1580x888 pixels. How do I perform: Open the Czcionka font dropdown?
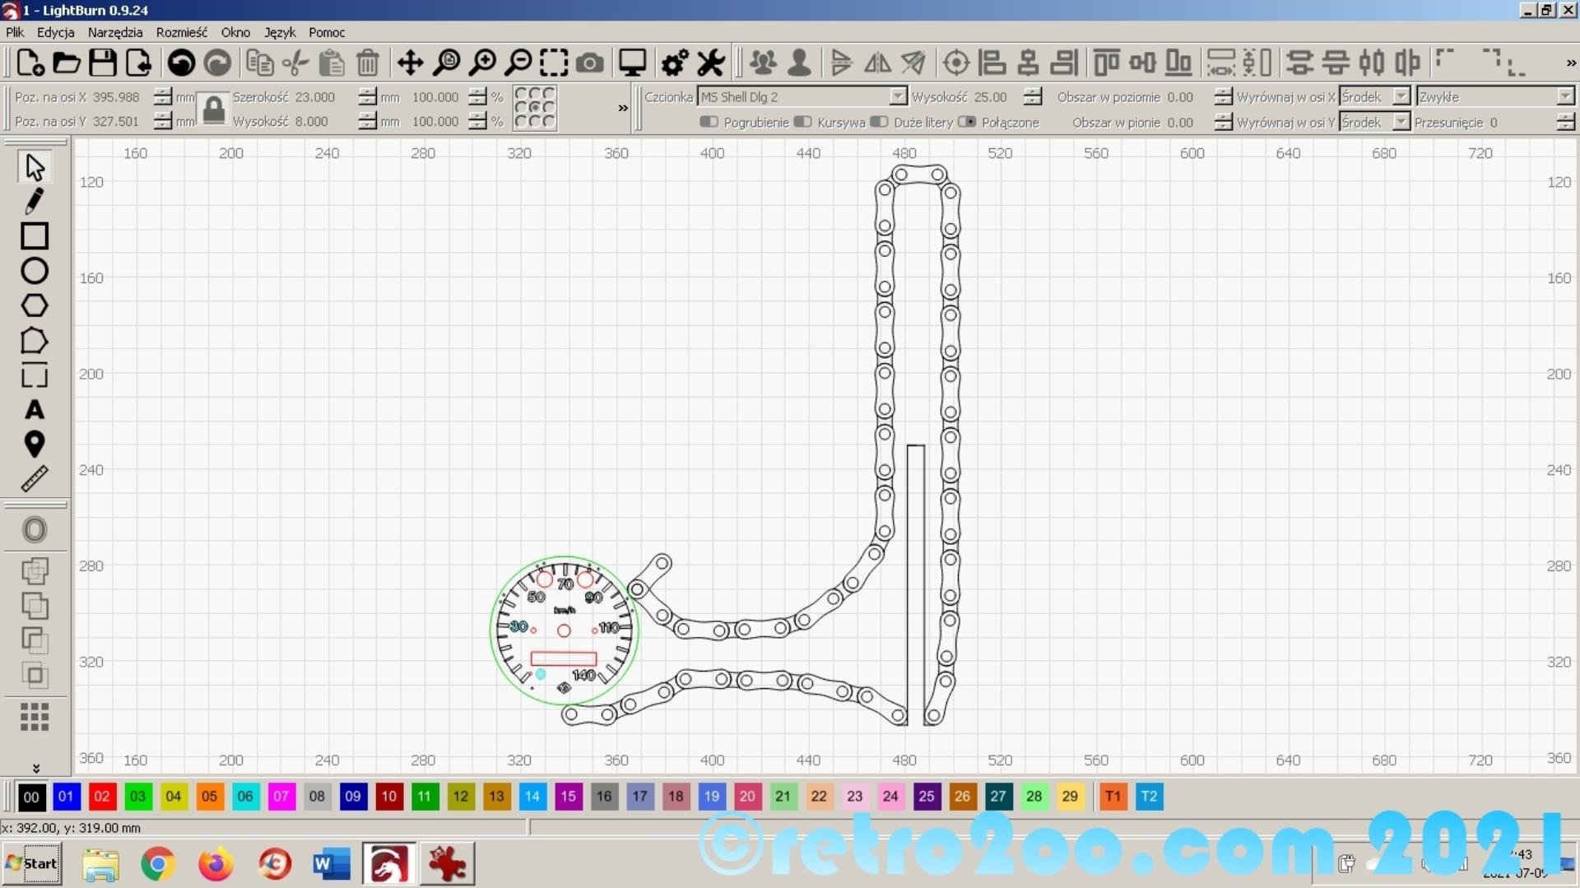(x=898, y=96)
